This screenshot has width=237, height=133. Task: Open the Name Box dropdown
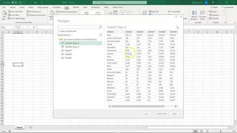point(14,27)
